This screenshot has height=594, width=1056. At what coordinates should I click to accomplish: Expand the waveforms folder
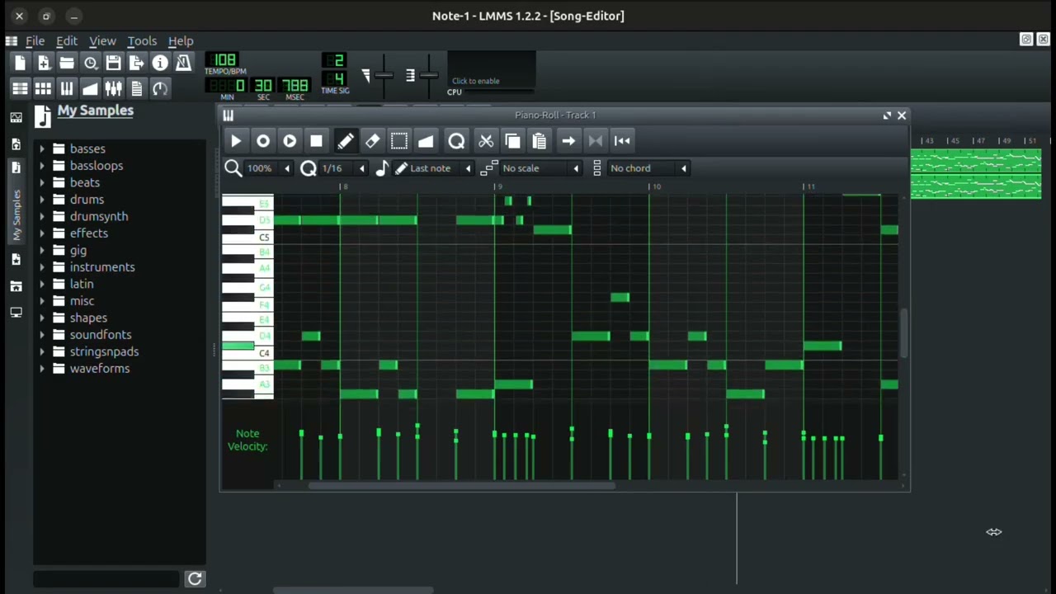[42, 369]
